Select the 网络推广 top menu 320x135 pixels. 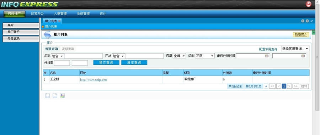14,14
